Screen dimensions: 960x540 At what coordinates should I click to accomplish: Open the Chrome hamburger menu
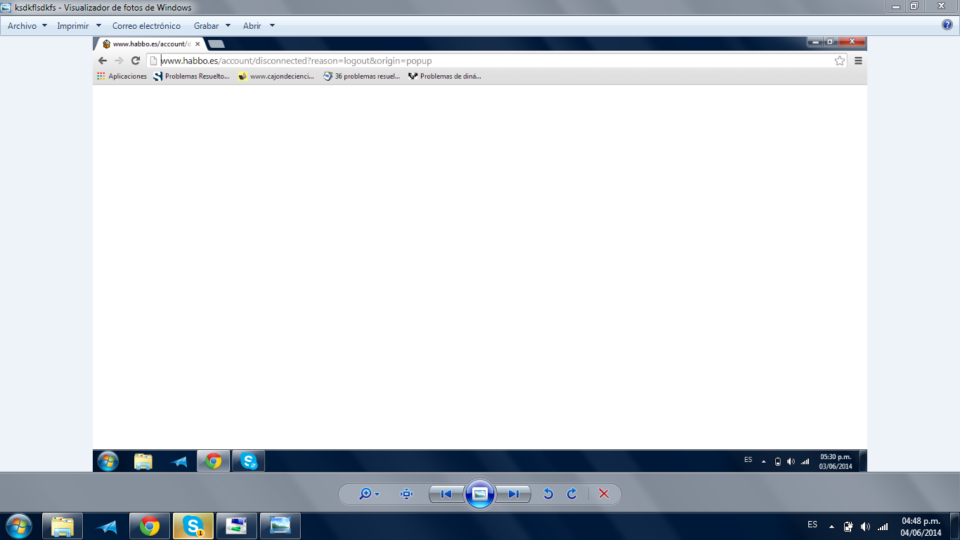858,60
